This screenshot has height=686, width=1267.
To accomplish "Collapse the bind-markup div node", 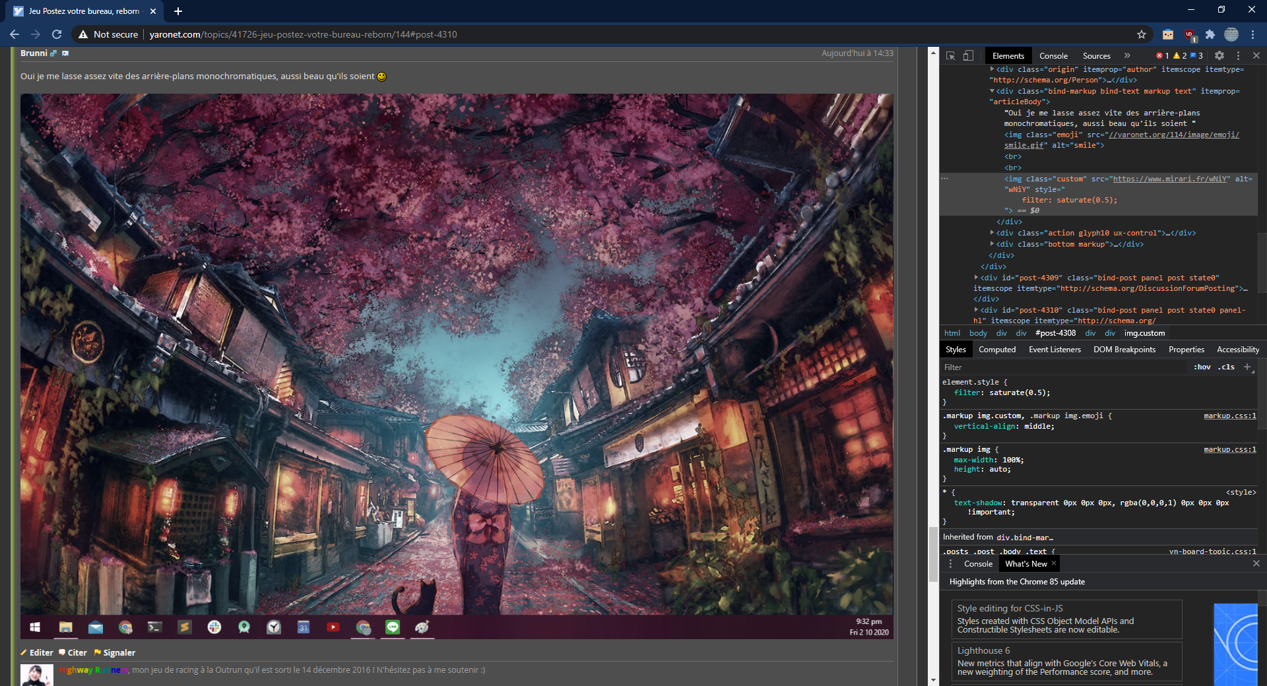I will pyautogui.click(x=992, y=91).
